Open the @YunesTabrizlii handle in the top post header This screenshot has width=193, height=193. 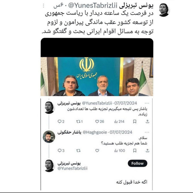click(x=93, y=6)
